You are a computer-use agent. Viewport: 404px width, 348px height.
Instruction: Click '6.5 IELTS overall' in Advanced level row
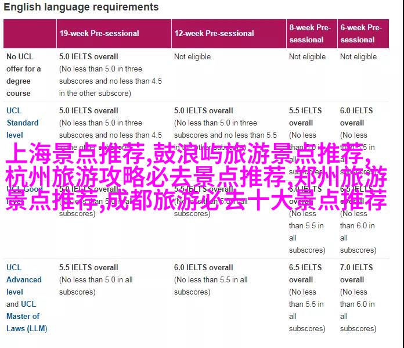pos(305,274)
